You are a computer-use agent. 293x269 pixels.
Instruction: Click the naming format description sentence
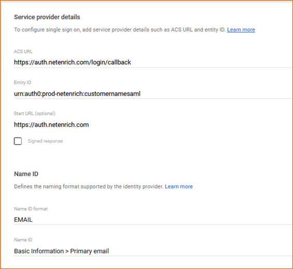(x=89, y=187)
